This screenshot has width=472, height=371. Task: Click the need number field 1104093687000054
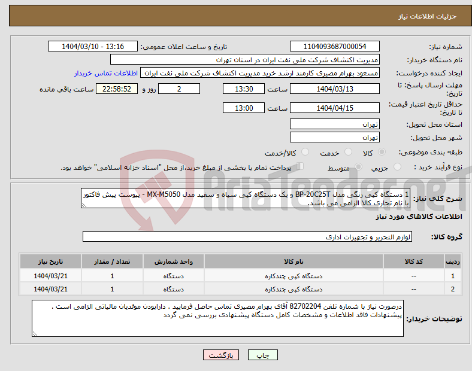(334, 46)
